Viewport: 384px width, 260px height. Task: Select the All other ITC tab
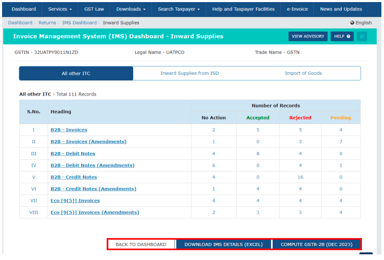(76, 73)
